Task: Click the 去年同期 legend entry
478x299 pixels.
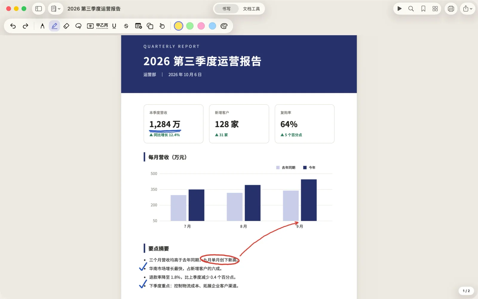Action: 286,167
